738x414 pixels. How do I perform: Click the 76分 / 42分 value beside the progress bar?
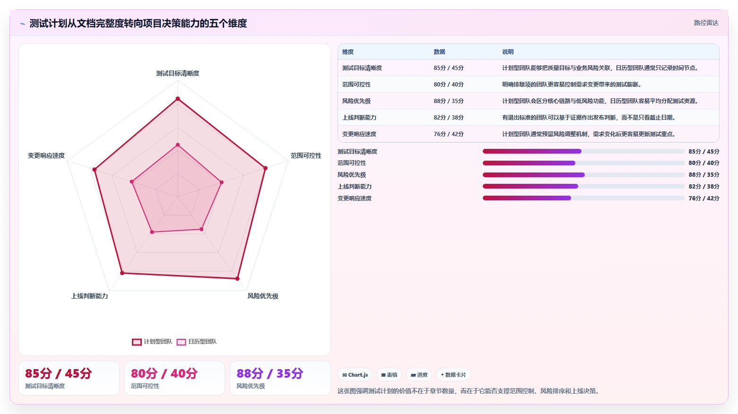[x=704, y=198]
